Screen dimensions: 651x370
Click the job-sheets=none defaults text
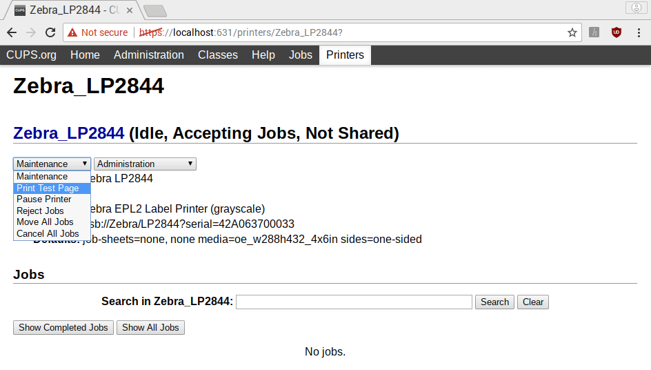(252, 240)
